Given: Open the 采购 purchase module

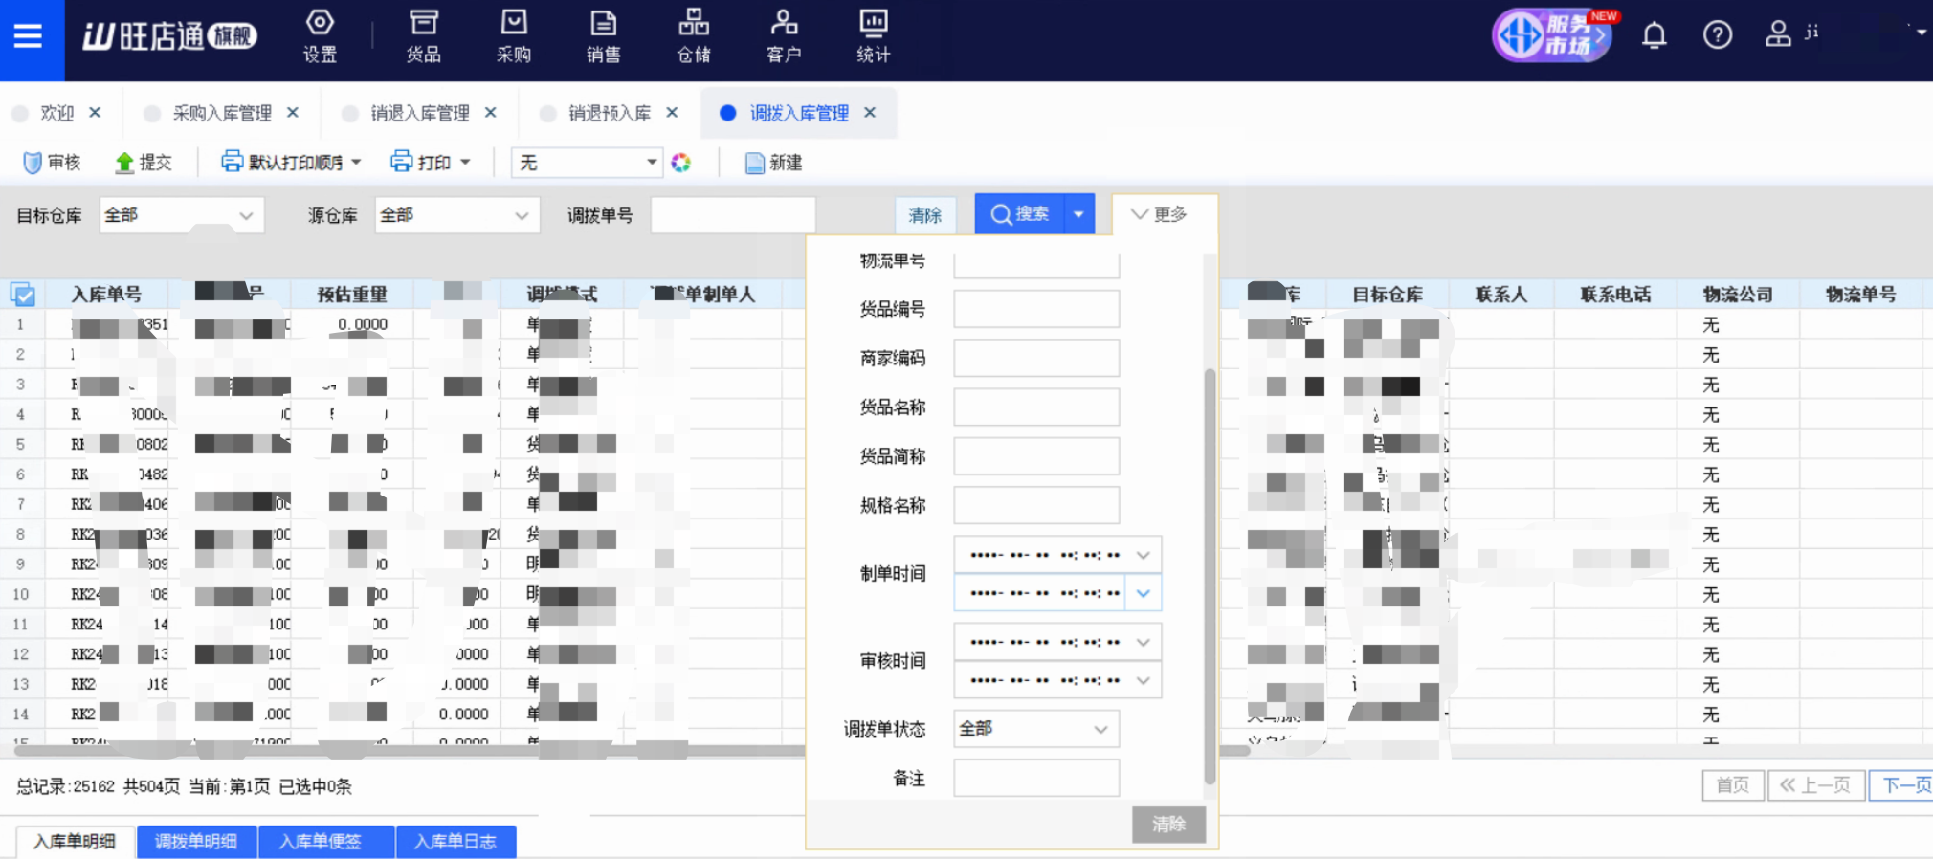Looking at the screenshot, I should click(x=514, y=36).
